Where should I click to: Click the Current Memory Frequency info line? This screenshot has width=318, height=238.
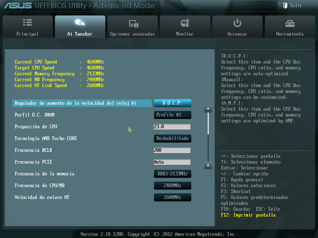tap(59, 74)
